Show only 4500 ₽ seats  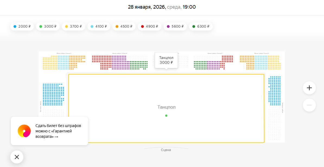[124, 26]
